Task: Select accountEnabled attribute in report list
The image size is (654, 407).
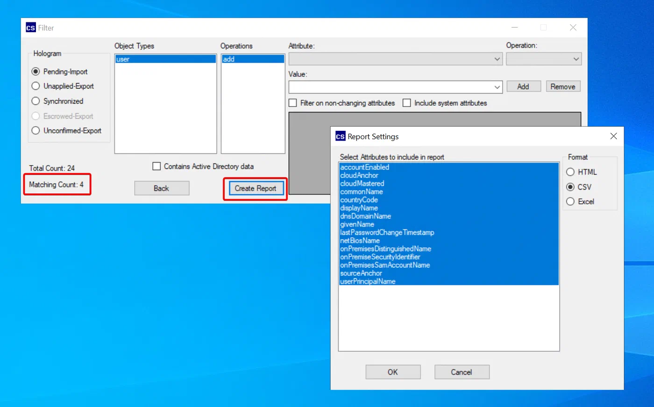Action: (x=448, y=167)
